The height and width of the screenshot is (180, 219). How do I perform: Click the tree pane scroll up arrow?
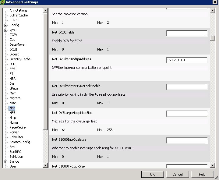click(45, 11)
